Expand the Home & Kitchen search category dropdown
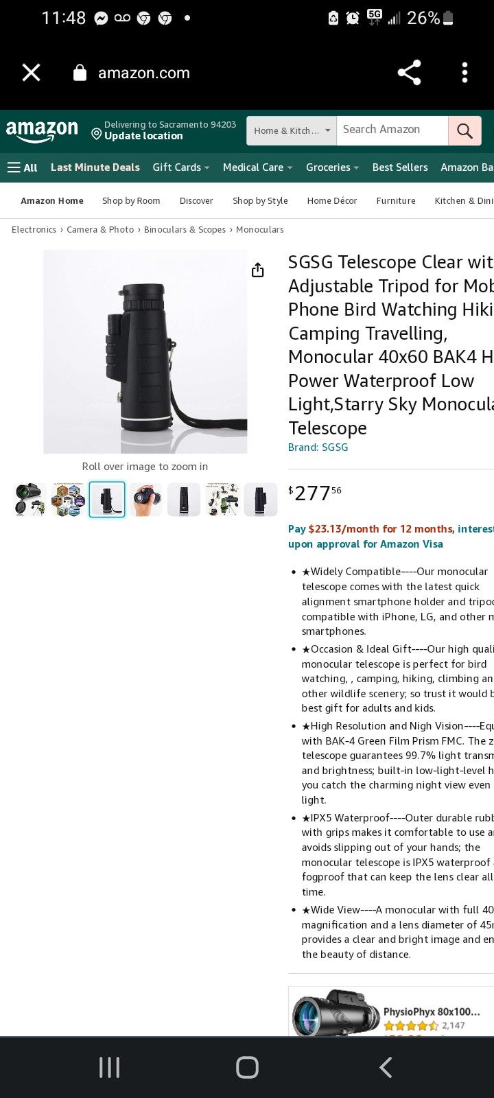The width and height of the screenshot is (494, 1098). coord(292,130)
